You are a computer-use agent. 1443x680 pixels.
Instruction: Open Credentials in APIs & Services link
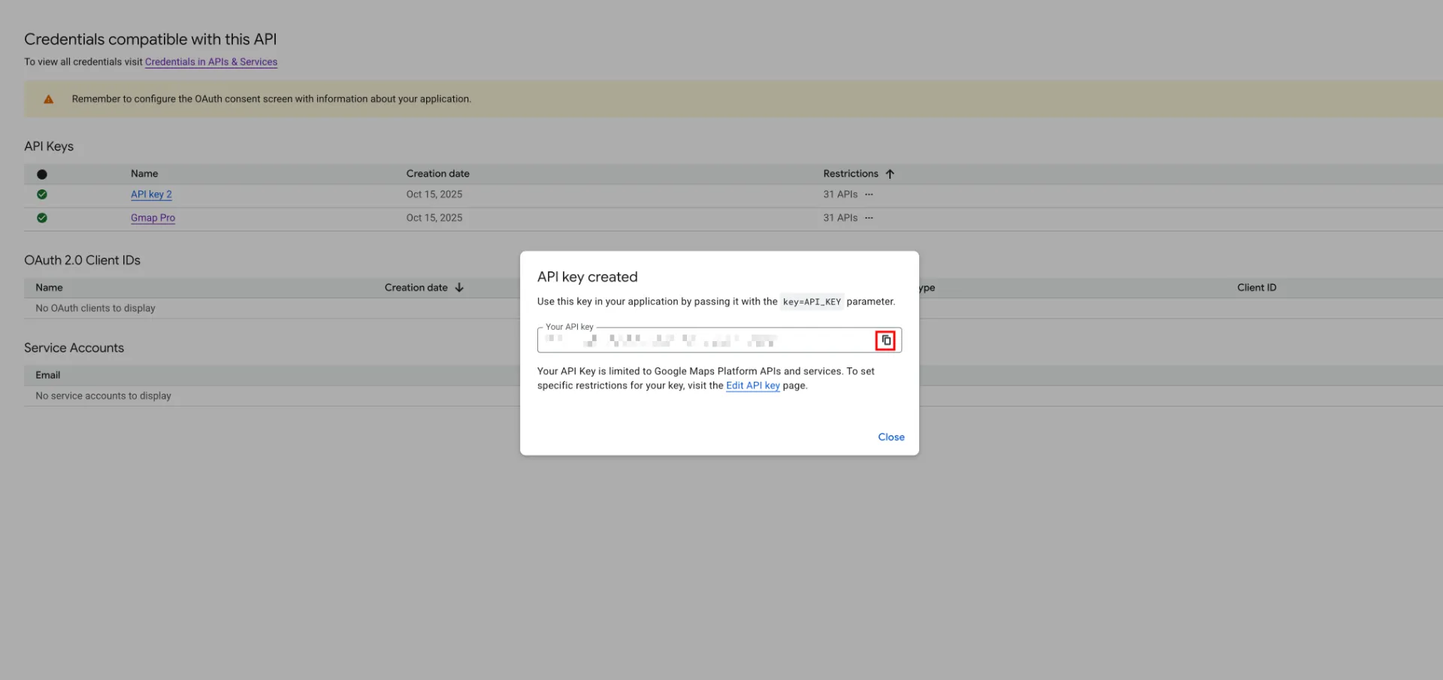(211, 62)
